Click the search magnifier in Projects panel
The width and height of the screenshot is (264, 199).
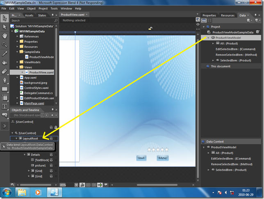tap(56, 21)
